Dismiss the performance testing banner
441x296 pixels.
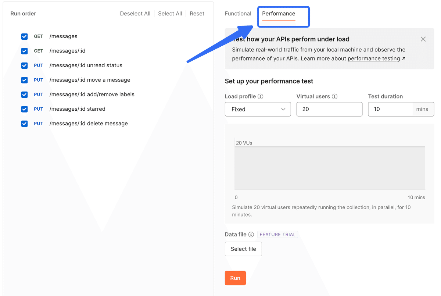(x=423, y=39)
